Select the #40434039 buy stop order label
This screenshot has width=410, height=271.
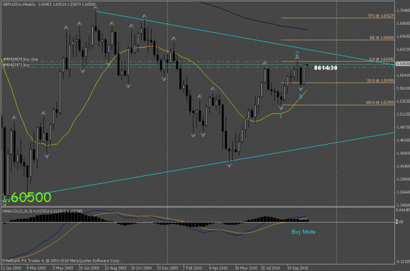(20, 59)
